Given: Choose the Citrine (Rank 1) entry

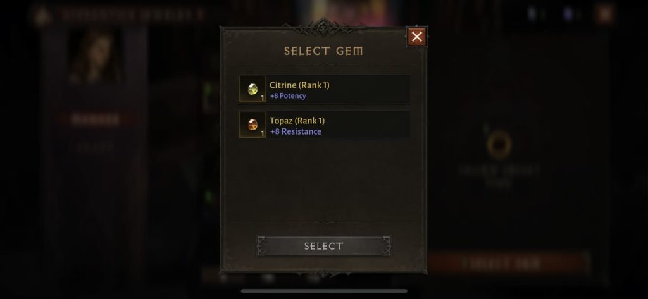Looking at the screenshot, I should tap(324, 90).
